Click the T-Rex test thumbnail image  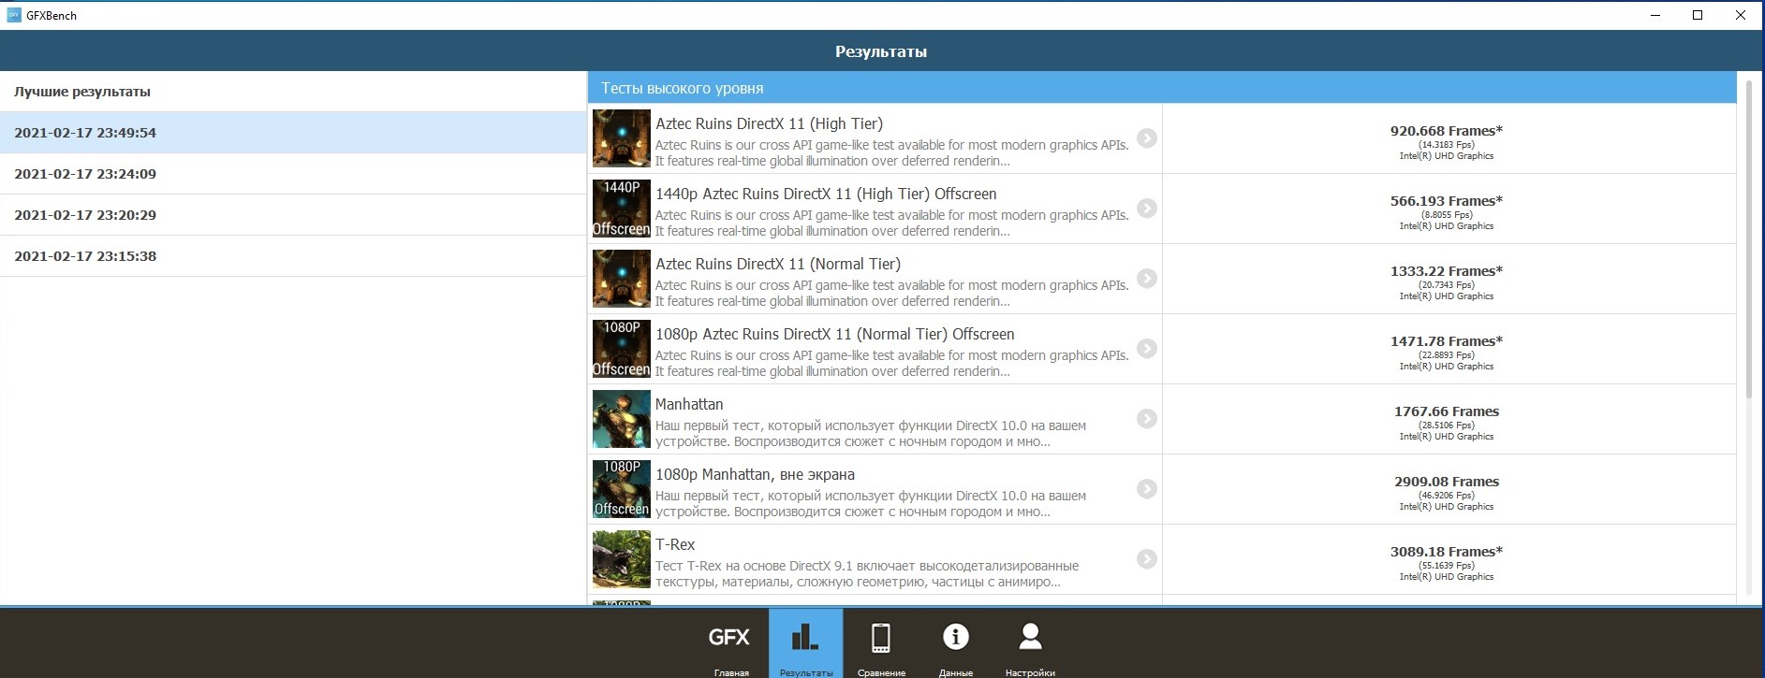tap(621, 559)
